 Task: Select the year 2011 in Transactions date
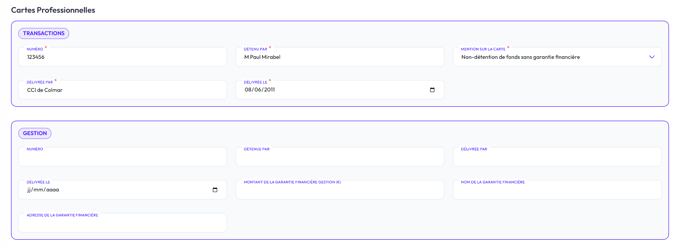click(269, 90)
